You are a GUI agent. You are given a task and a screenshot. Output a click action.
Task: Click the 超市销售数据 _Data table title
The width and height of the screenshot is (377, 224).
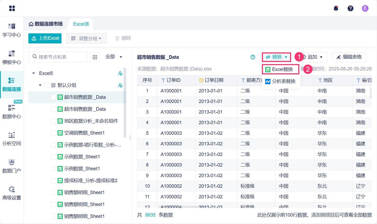tap(158, 57)
